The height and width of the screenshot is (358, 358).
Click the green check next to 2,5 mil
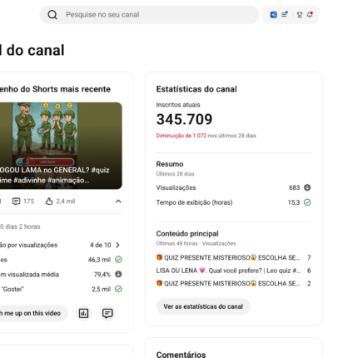point(118,289)
